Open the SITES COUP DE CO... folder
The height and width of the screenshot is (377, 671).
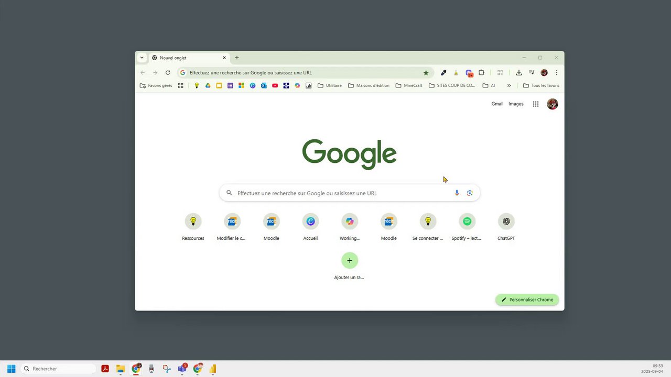point(452,85)
